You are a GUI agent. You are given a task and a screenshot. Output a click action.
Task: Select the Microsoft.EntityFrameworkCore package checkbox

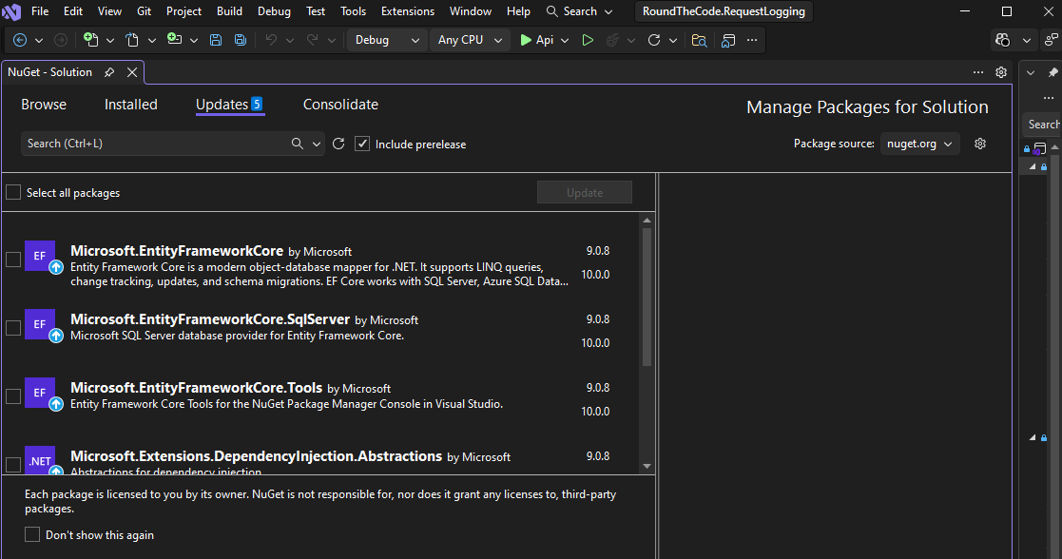(13, 257)
